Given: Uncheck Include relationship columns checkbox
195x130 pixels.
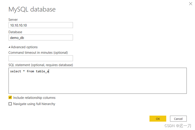Looking at the screenshot, I should [x=10, y=98].
